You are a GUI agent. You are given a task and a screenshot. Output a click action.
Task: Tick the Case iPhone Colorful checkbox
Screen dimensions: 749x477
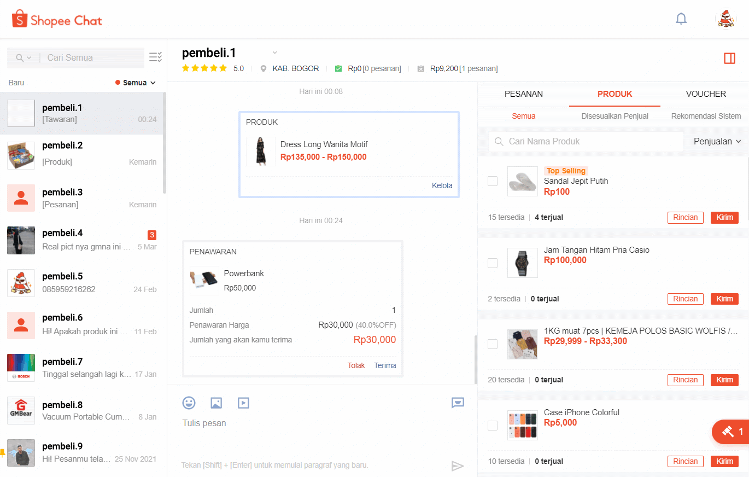(x=493, y=425)
